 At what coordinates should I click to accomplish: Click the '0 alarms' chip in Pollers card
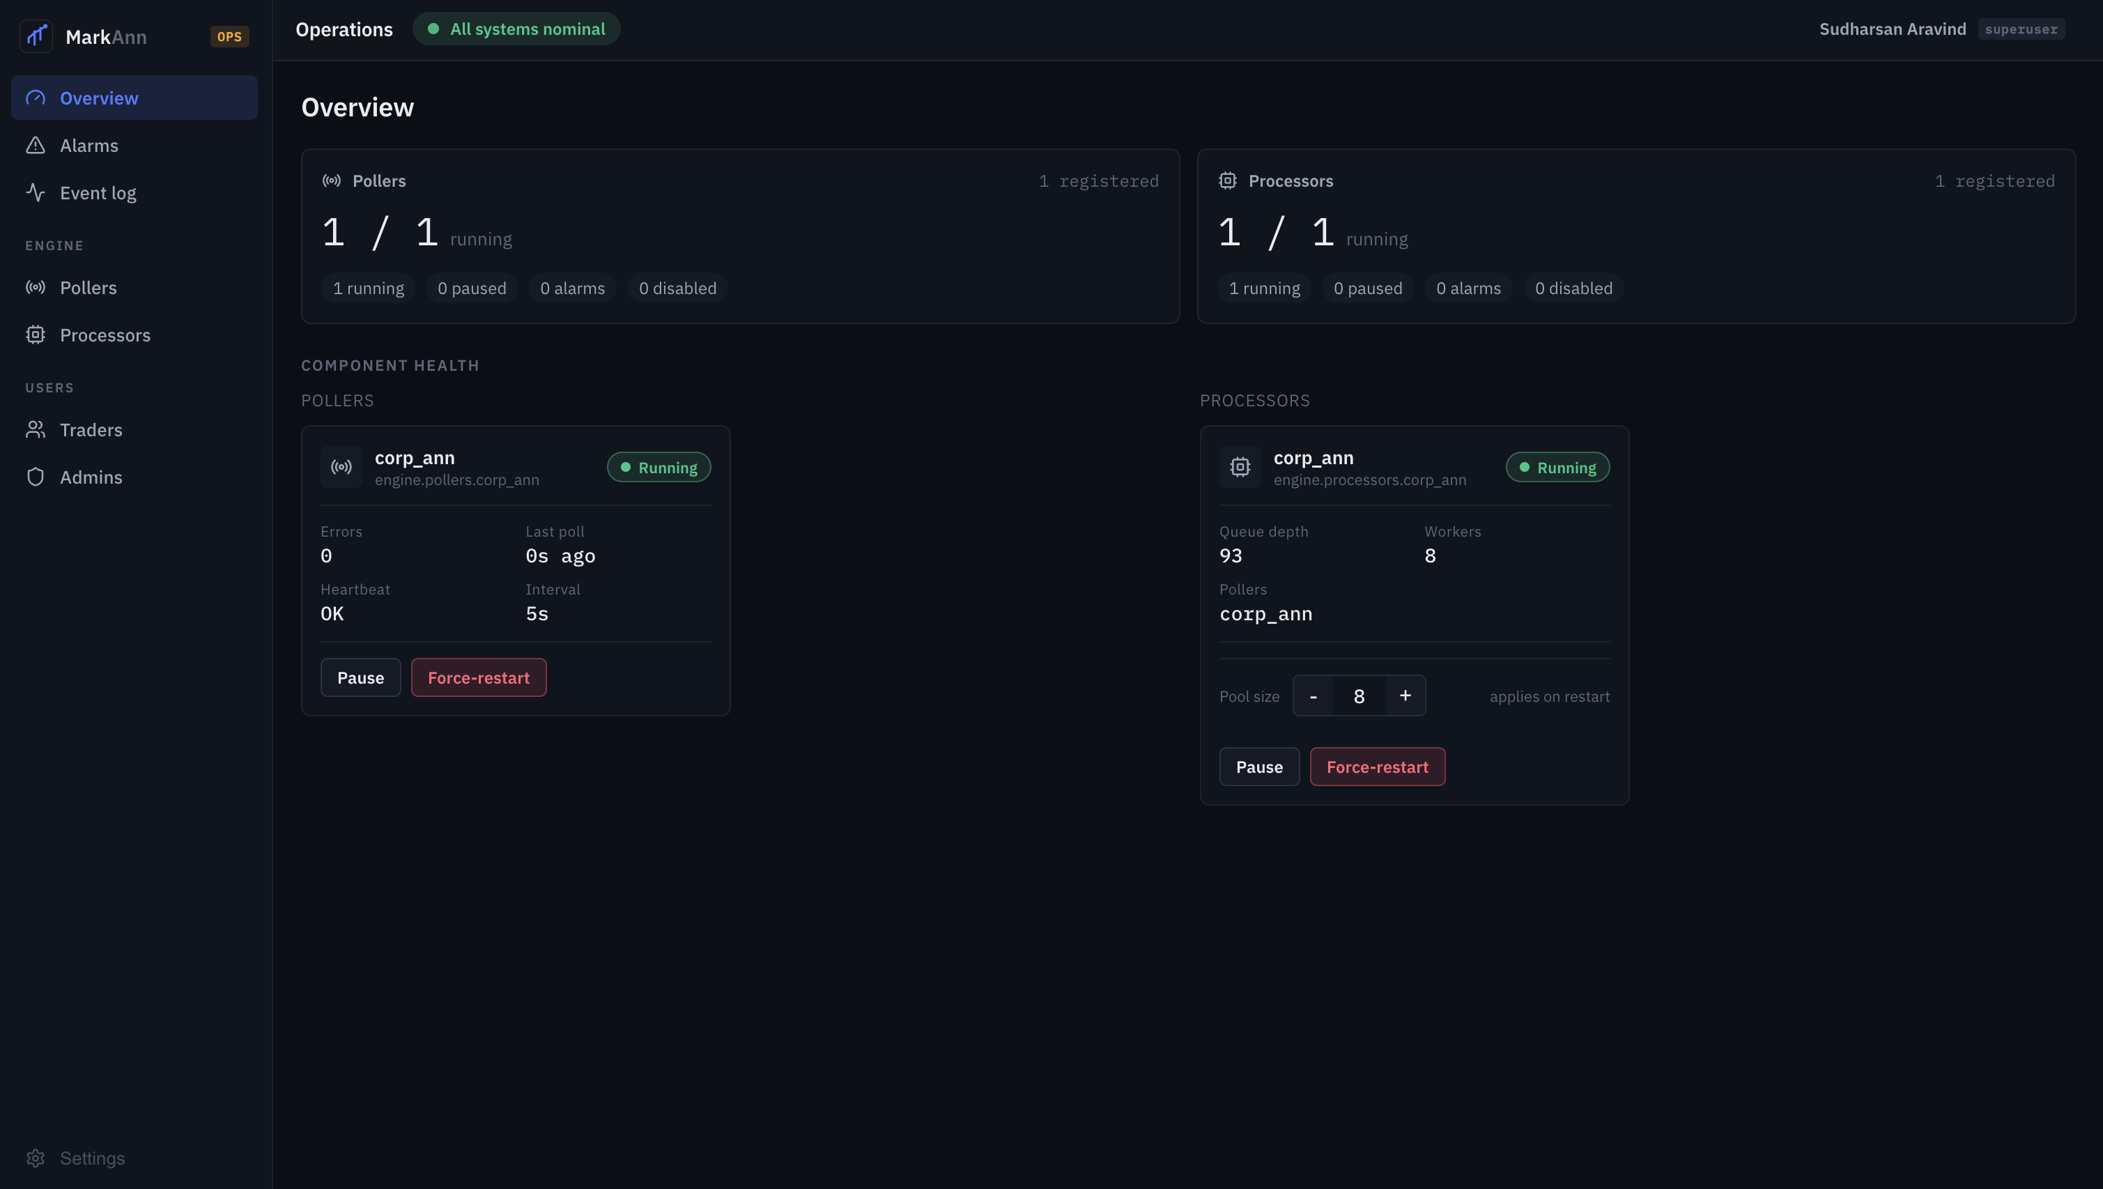click(x=572, y=289)
